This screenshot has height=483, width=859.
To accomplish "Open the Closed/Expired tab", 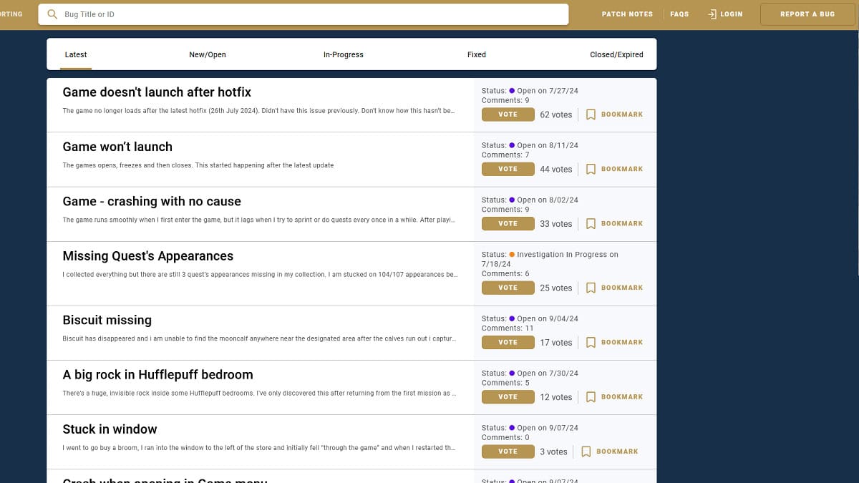I will 616,54.
